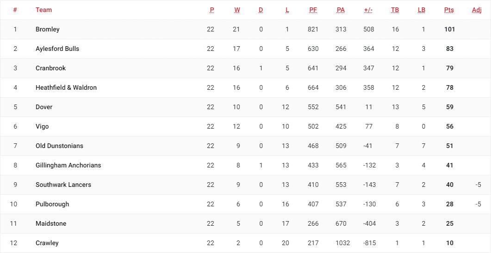Select the Old Dunstonians row
The height and width of the screenshot is (253, 491).
click(245, 146)
